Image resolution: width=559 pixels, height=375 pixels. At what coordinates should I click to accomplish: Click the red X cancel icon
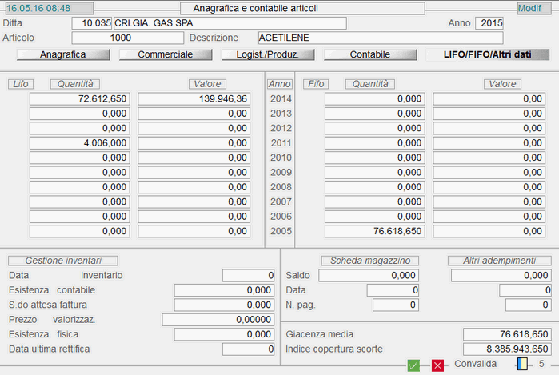437,365
